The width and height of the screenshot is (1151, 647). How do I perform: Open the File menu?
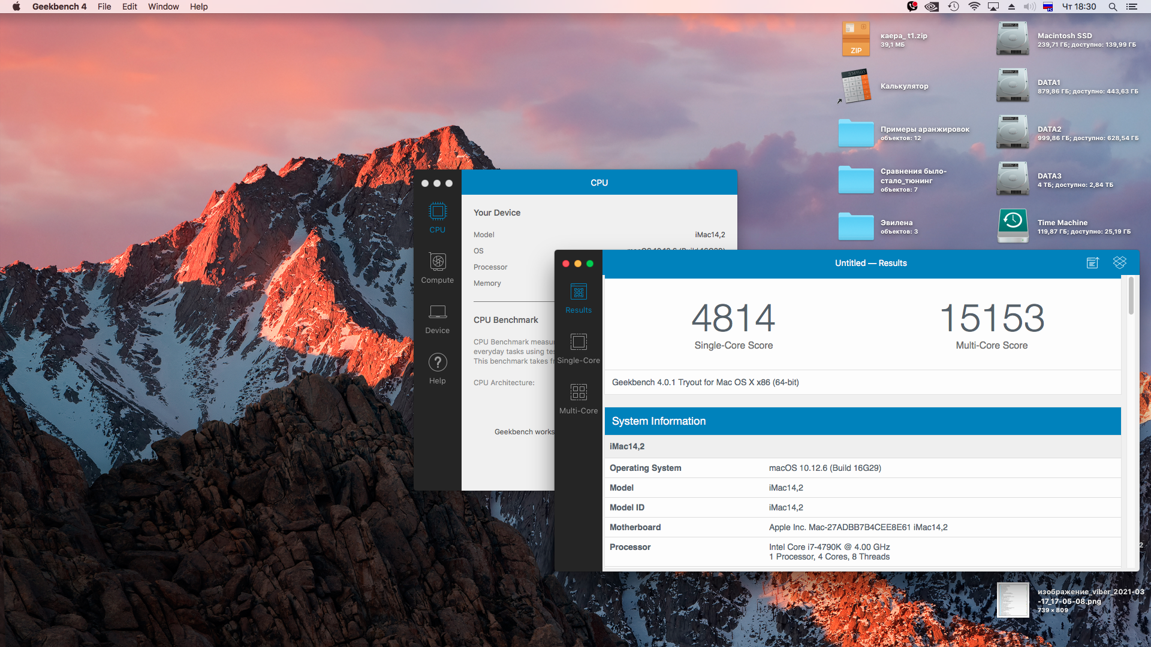coord(104,7)
